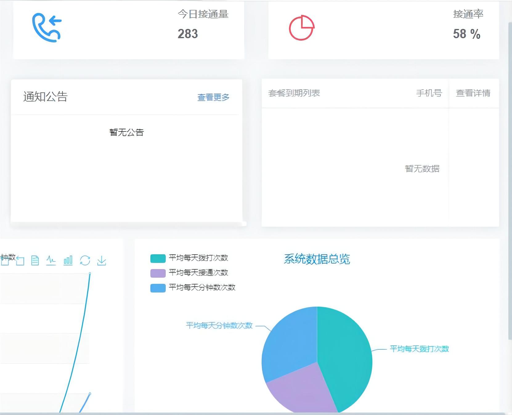
Task: Click the 通知公告 panel heading
Action: point(45,97)
